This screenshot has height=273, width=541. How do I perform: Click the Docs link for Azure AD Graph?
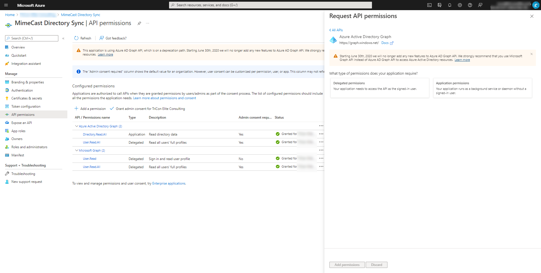click(x=385, y=43)
